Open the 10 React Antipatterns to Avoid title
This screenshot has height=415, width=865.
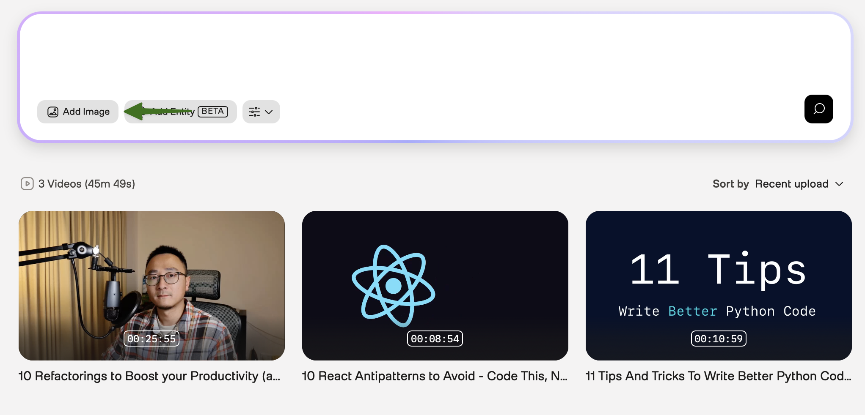[435, 376]
